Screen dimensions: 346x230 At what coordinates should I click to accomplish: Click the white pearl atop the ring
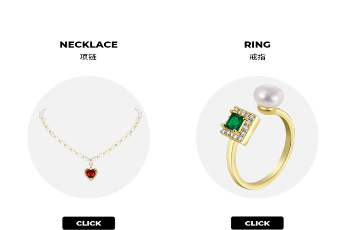(x=268, y=96)
